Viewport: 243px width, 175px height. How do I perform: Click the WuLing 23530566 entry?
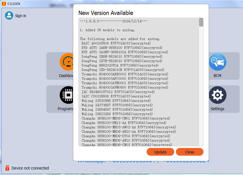pos(116,101)
